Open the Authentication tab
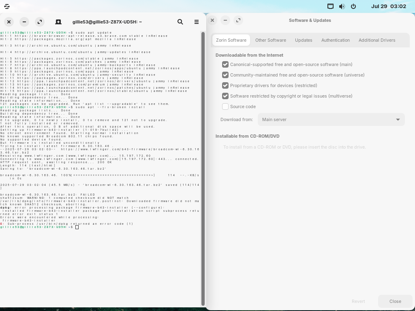 click(x=335, y=40)
